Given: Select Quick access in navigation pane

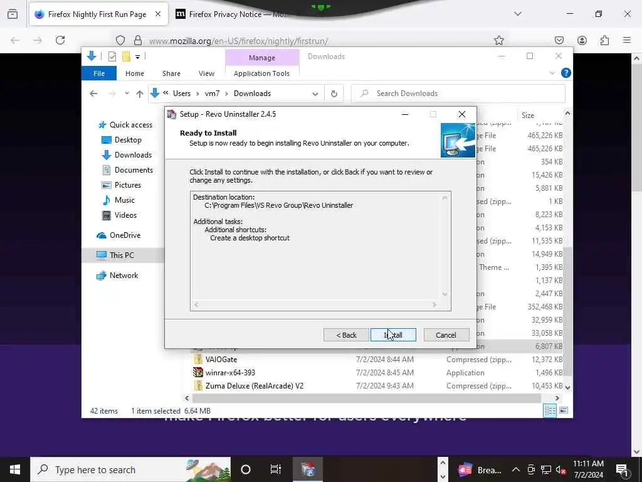Looking at the screenshot, I should click(x=125, y=125).
